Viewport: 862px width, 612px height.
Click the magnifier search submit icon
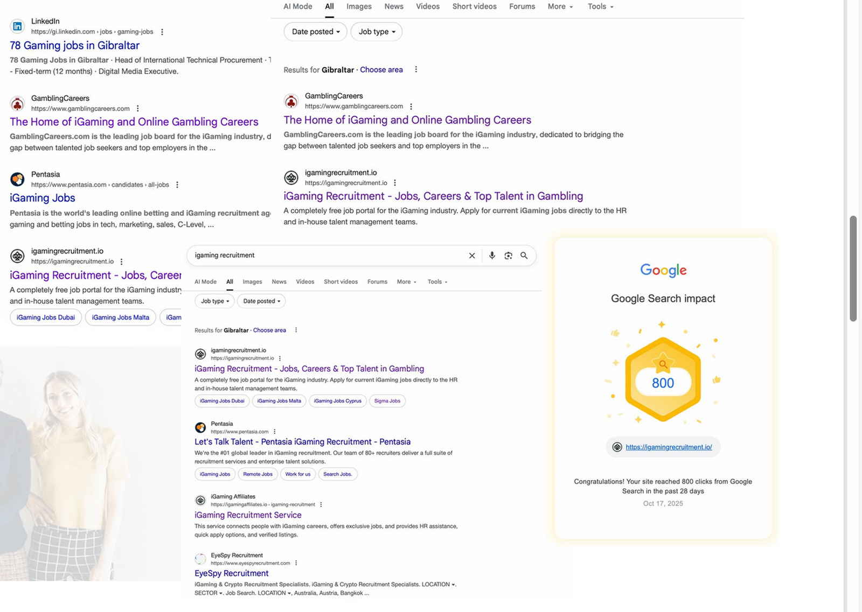tap(524, 256)
